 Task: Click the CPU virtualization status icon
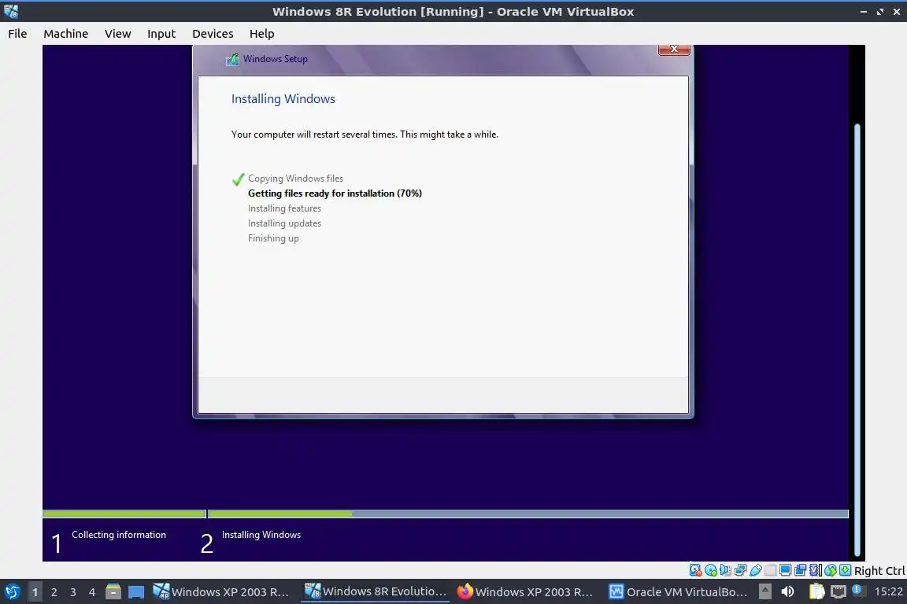816,570
